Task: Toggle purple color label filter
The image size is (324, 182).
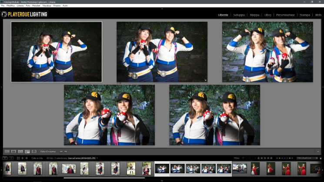Action: pyautogui.click(x=287, y=158)
